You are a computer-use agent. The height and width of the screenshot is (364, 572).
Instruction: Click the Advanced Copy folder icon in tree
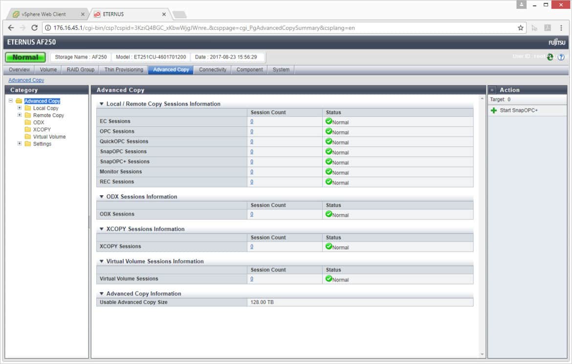coord(19,101)
